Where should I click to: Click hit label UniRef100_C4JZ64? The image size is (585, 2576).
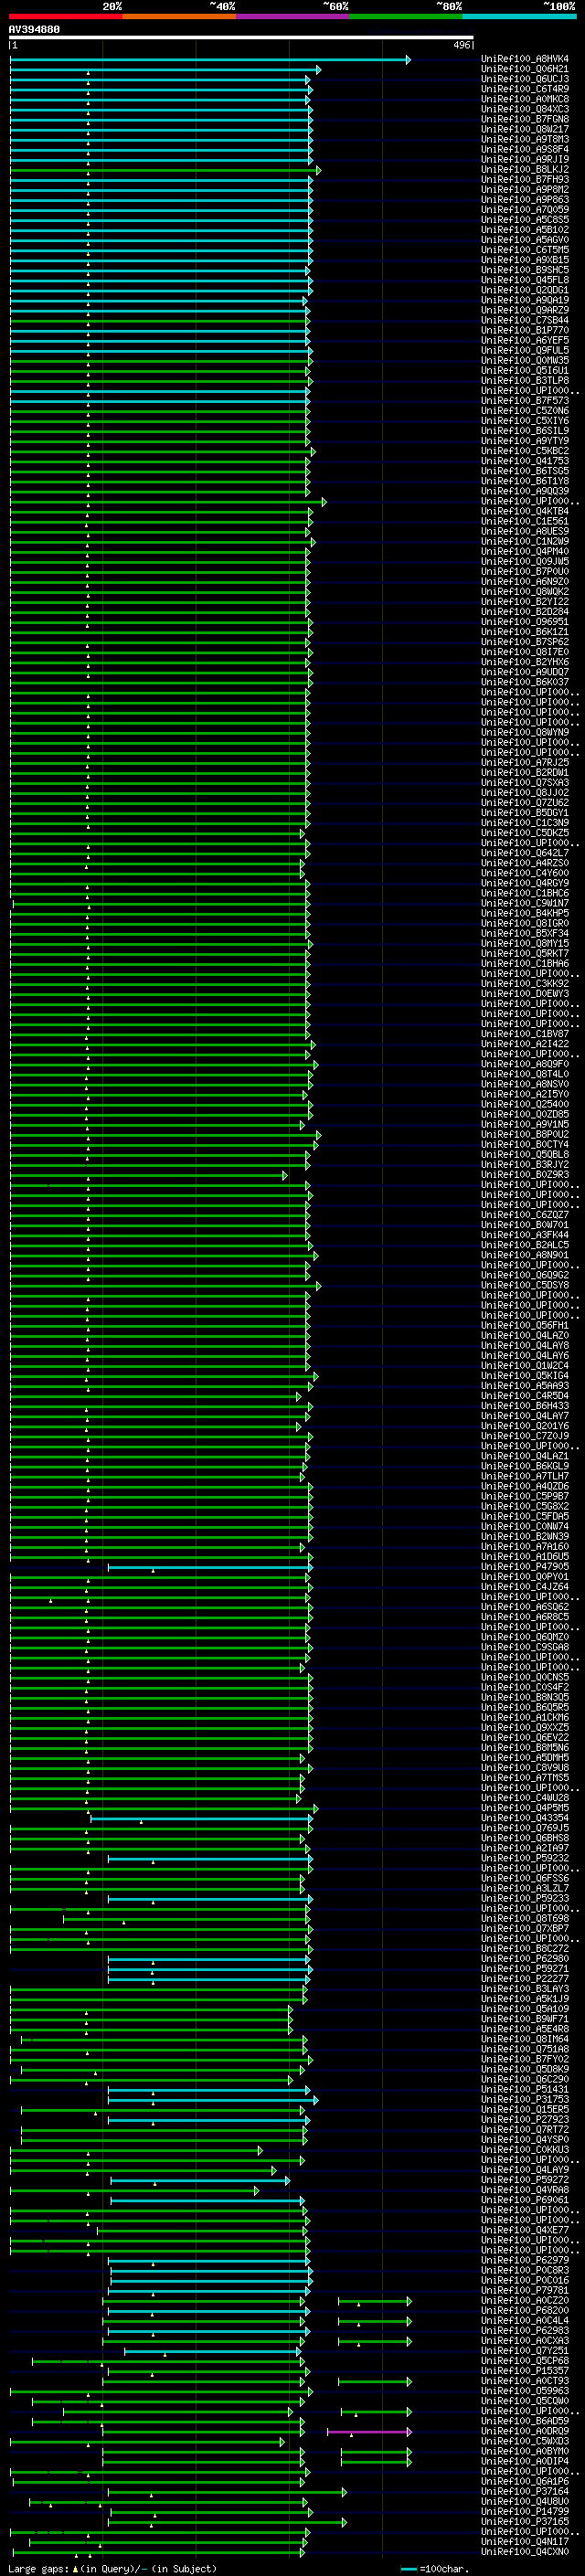click(x=524, y=1587)
